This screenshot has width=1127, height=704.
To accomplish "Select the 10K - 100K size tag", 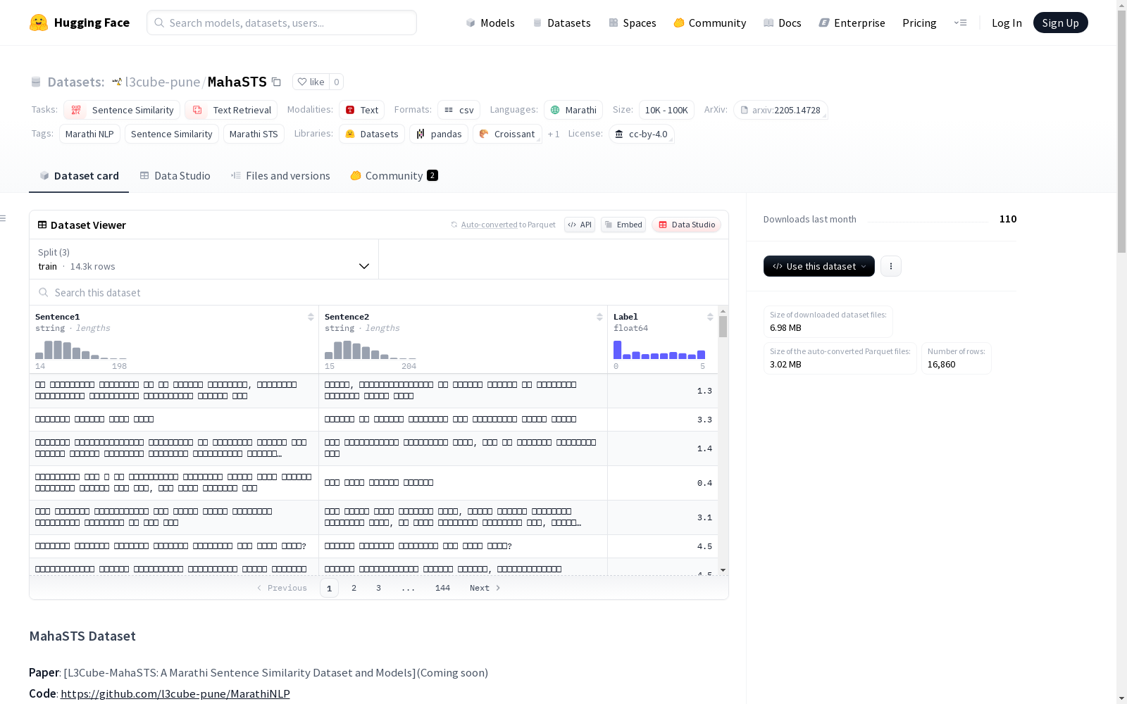I will 666,110.
